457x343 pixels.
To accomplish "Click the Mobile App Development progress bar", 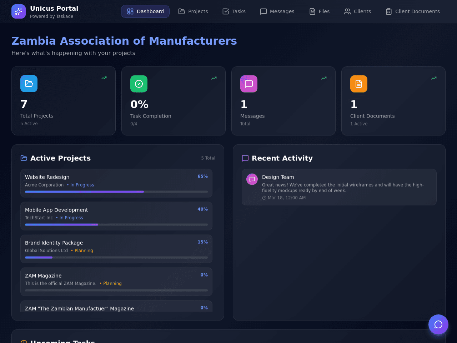I will [x=116, y=225].
